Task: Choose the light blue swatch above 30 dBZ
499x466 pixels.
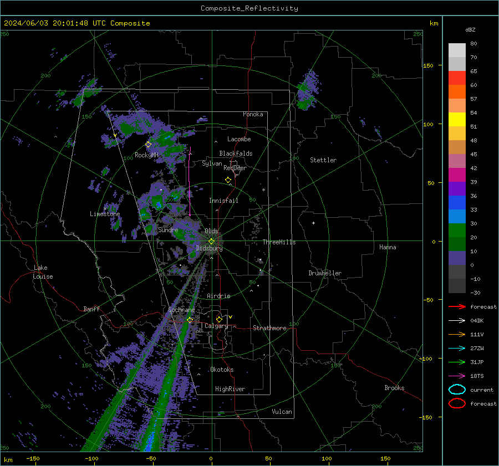Action: point(457,216)
